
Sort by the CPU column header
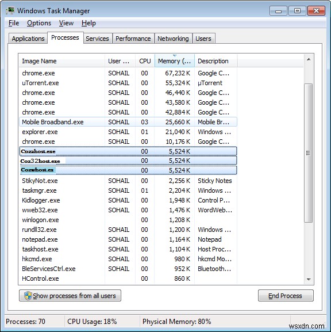[145, 61]
